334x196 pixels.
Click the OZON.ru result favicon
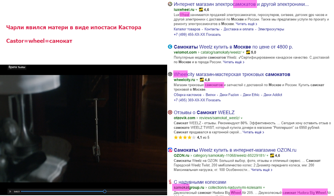pos(170,150)
